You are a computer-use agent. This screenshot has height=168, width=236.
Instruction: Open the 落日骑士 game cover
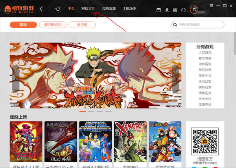26,142
